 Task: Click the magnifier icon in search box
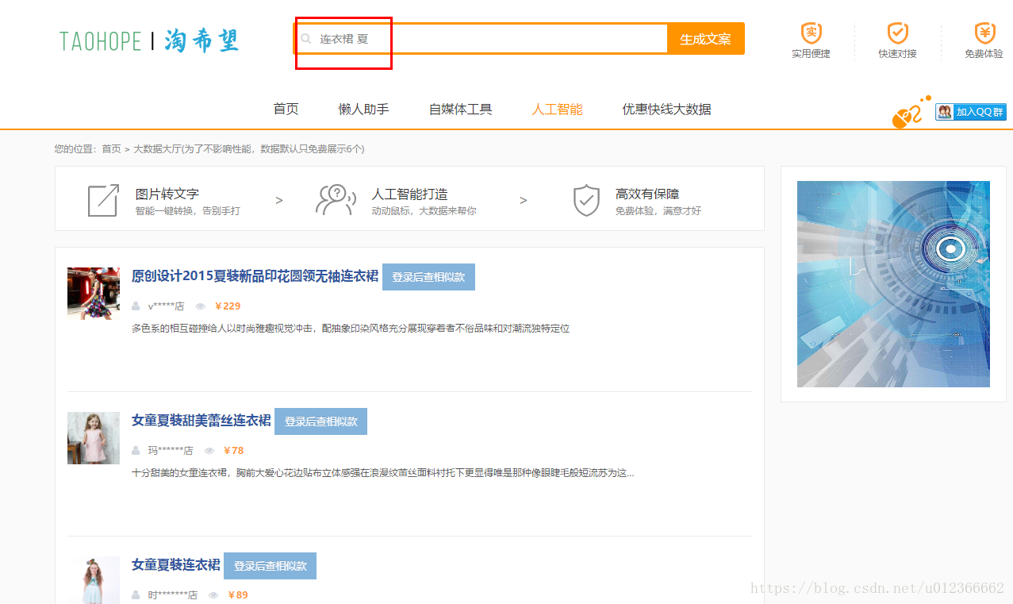306,38
